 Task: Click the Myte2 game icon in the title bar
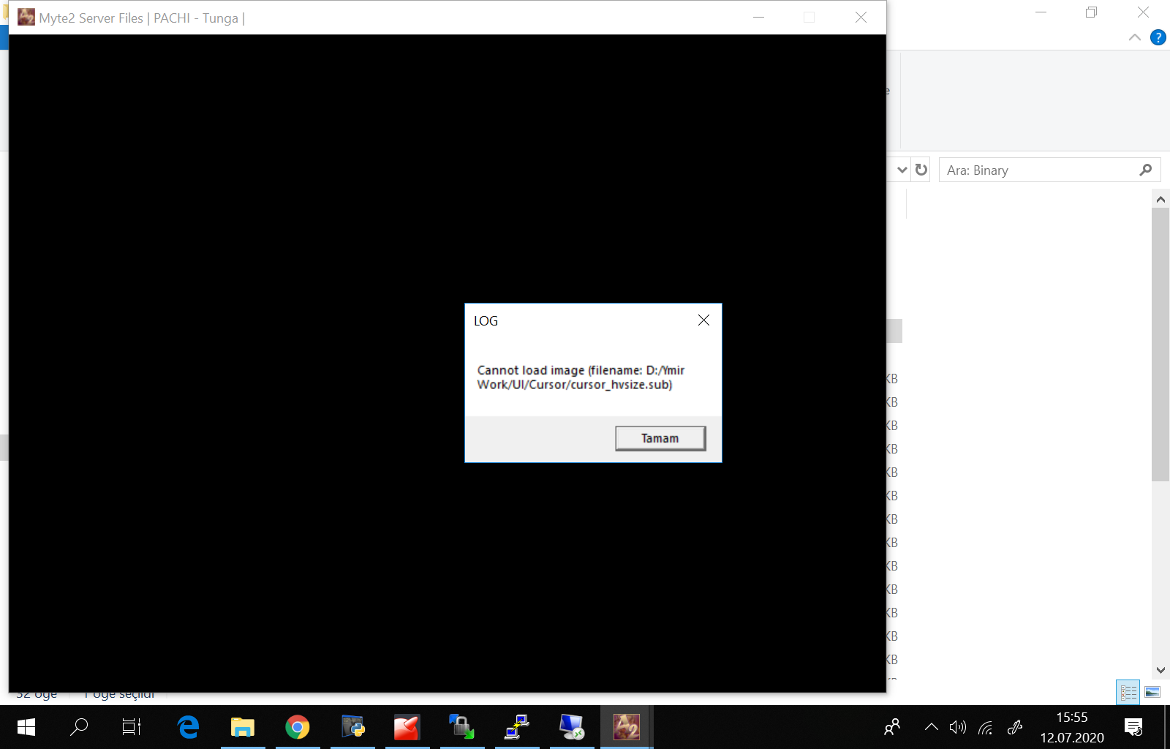point(26,18)
